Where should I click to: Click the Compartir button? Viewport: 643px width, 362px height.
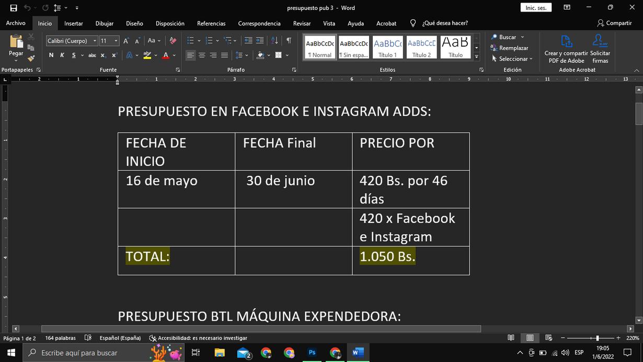click(614, 23)
